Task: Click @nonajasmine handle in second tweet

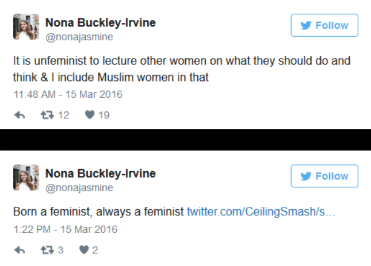Action: pyautogui.click(x=79, y=188)
